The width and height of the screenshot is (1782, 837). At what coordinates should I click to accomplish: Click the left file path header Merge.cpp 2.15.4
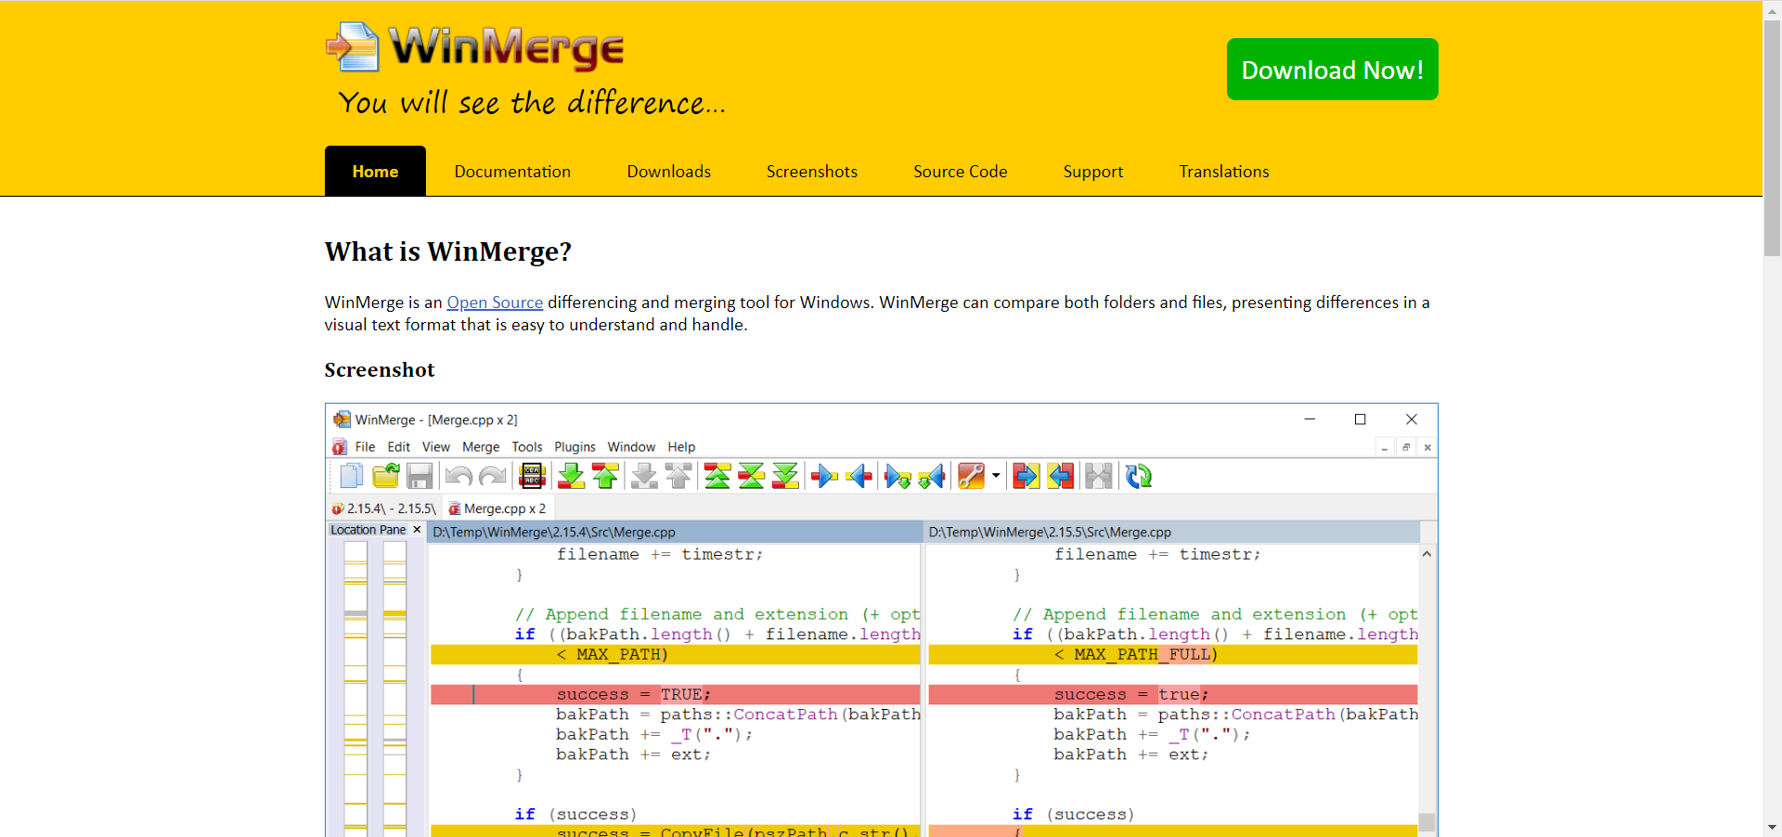point(675,532)
